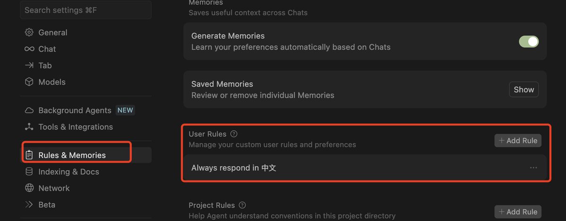Go to Background Agents settings
This screenshot has width=566, height=221.
pos(75,110)
